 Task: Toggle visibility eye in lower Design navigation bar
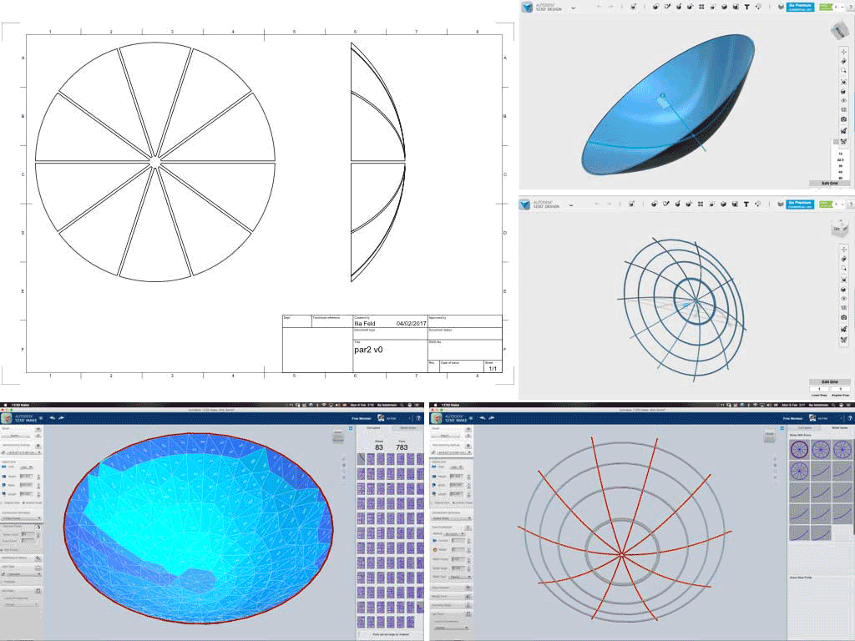click(x=843, y=298)
